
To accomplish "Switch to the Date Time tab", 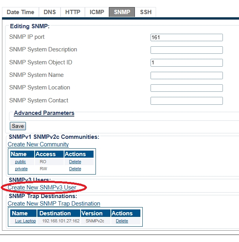I will 20,12.
